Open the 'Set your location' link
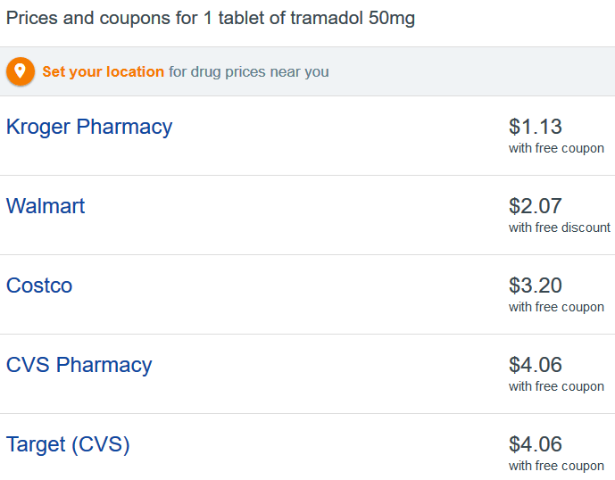The image size is (615, 480). (104, 71)
